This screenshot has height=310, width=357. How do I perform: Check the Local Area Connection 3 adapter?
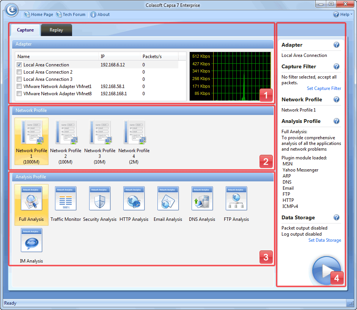[x=19, y=79]
